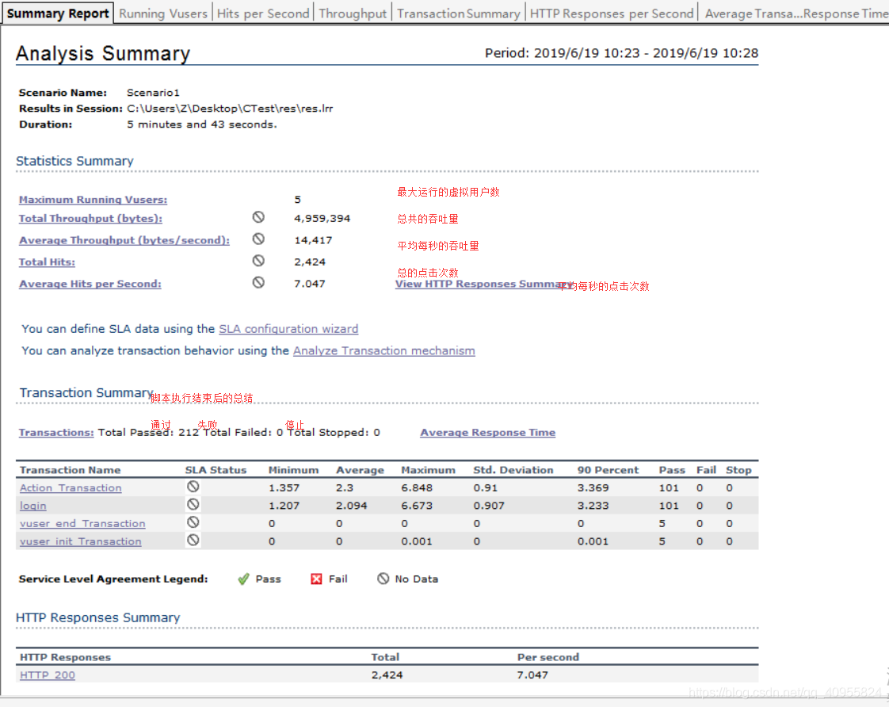The image size is (889, 707).
Task: Open the vuser_init_Transaction link
Action: point(80,541)
